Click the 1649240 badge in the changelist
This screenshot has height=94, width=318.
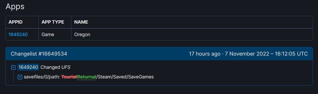(28, 67)
